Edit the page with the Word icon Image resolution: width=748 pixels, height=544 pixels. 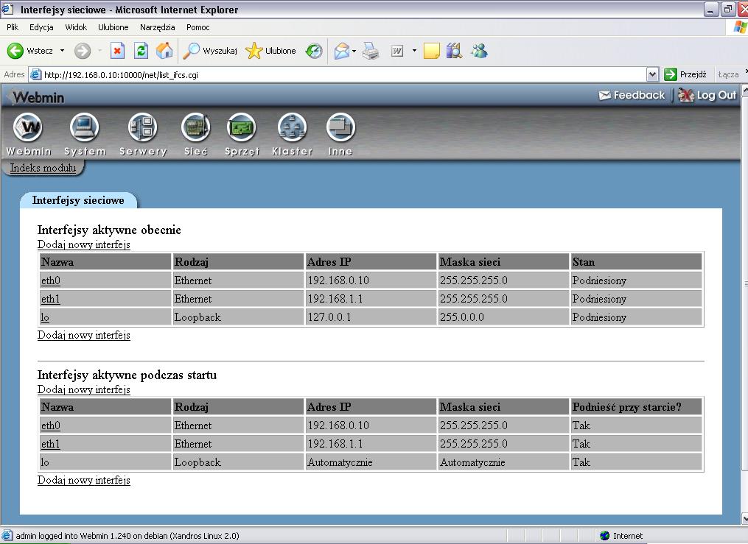(x=397, y=51)
